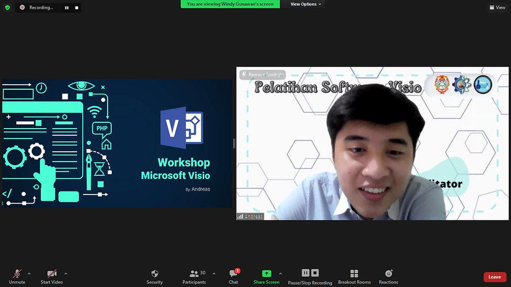Expand the audio options arrow beside Unmute
511x287 pixels.
click(29, 274)
